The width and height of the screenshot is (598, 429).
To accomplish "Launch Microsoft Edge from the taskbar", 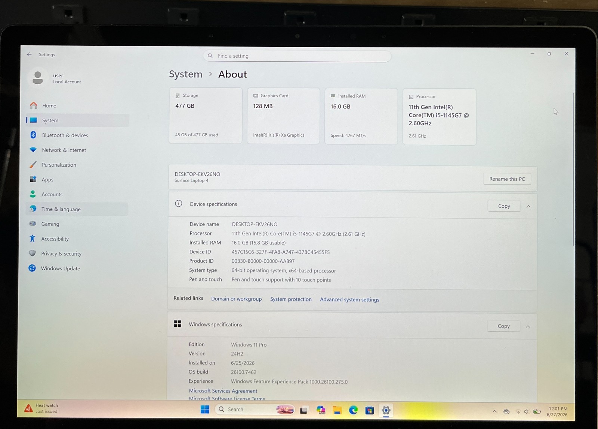I will [353, 410].
